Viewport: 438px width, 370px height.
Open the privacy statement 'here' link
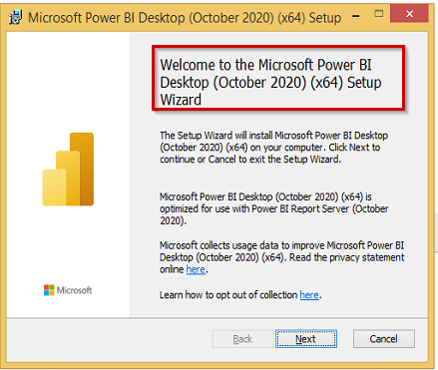coord(196,269)
